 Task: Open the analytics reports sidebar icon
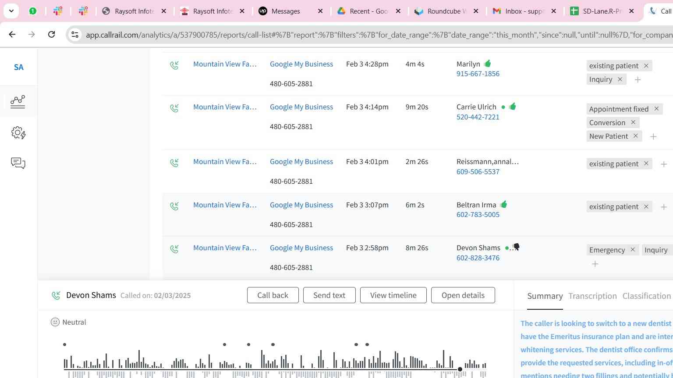18,101
